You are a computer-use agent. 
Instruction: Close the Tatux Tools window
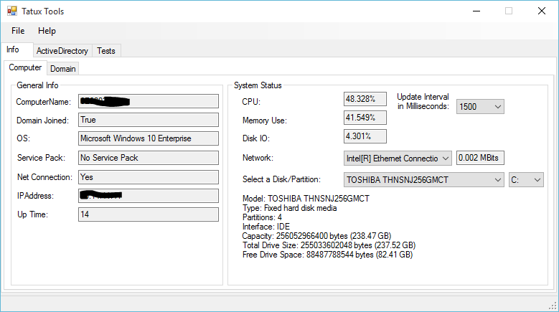click(542, 11)
